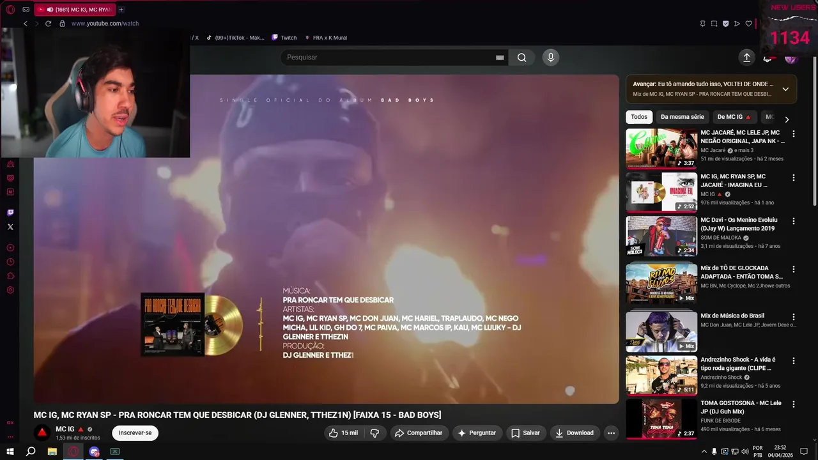Open options for TÔ DE GLOCKADA mix
The image size is (818, 460).
tap(794, 270)
